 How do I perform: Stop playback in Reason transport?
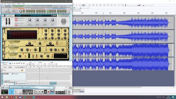point(42,92)
